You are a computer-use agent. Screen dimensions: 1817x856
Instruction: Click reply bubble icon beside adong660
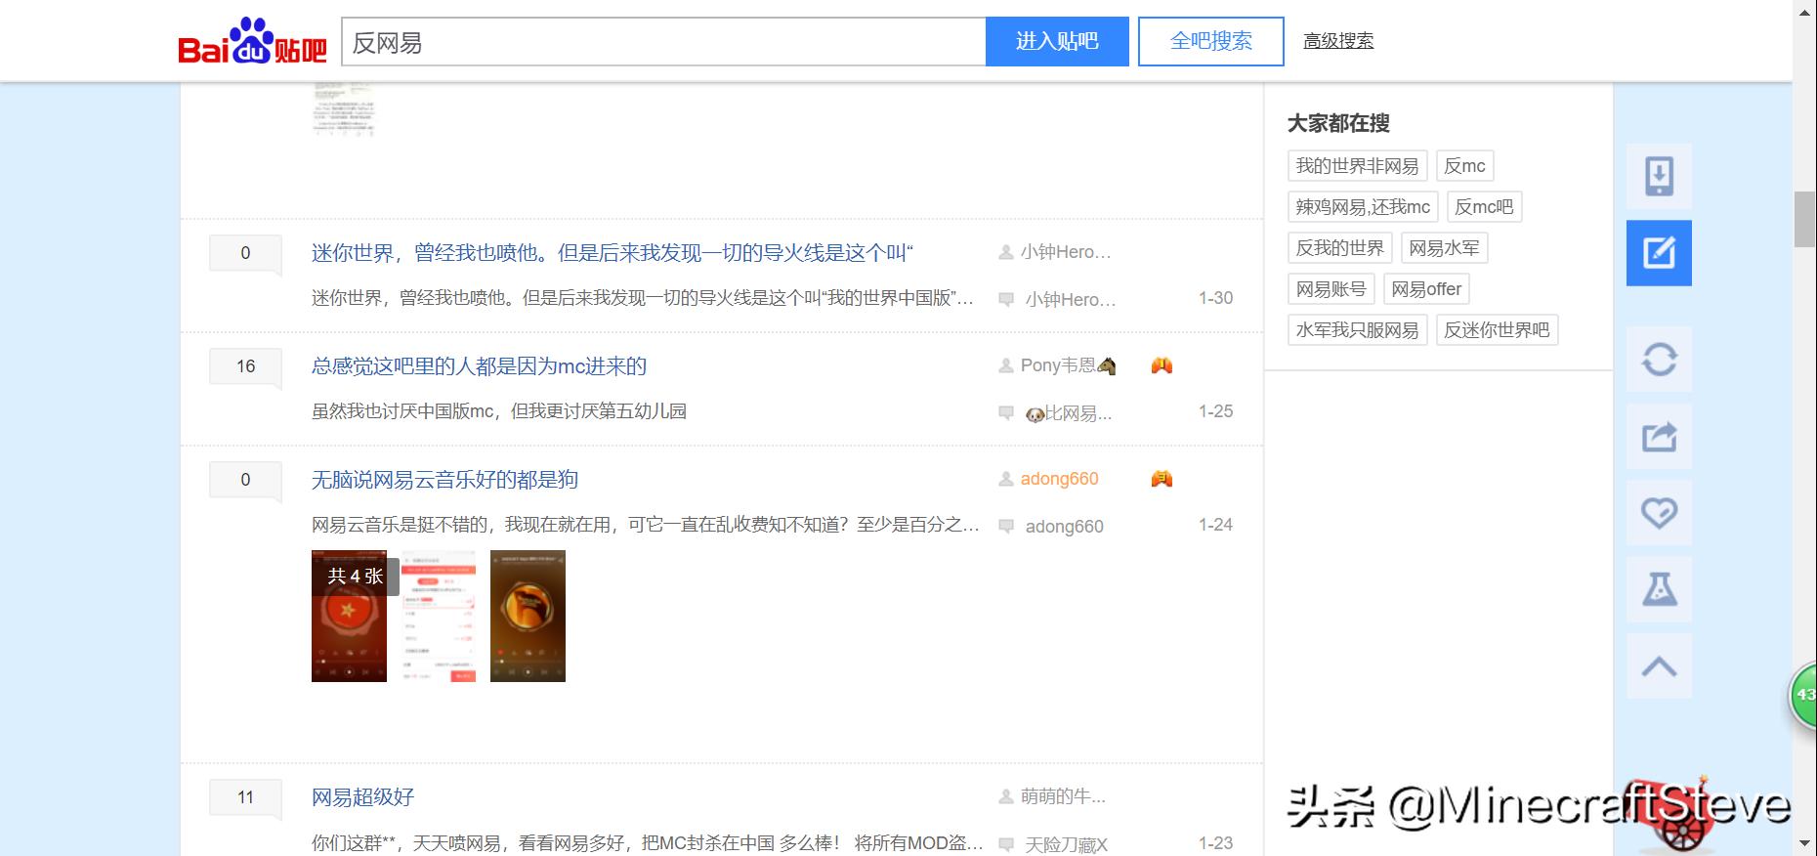(1005, 526)
